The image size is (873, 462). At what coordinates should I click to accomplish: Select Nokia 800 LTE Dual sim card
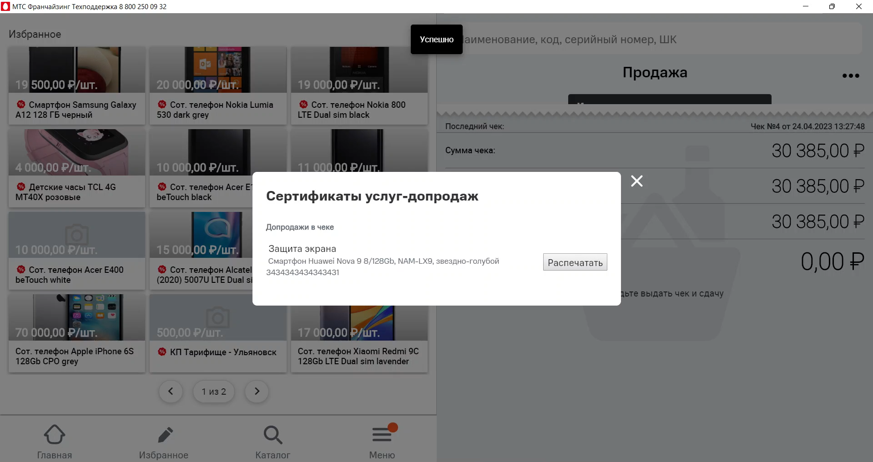pyautogui.click(x=359, y=85)
